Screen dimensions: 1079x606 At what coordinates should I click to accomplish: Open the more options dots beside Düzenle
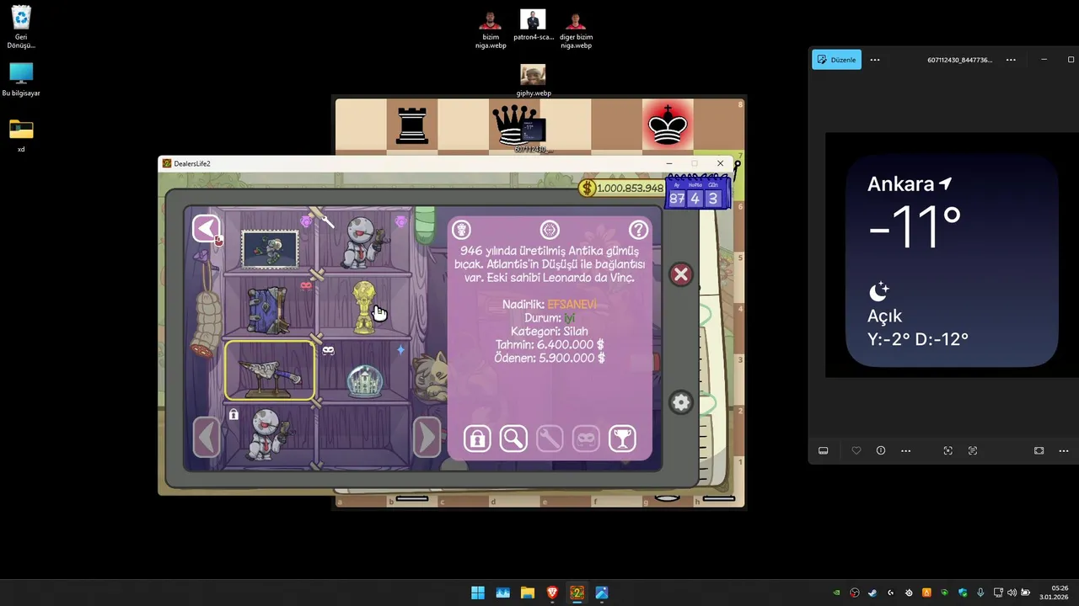click(x=875, y=60)
